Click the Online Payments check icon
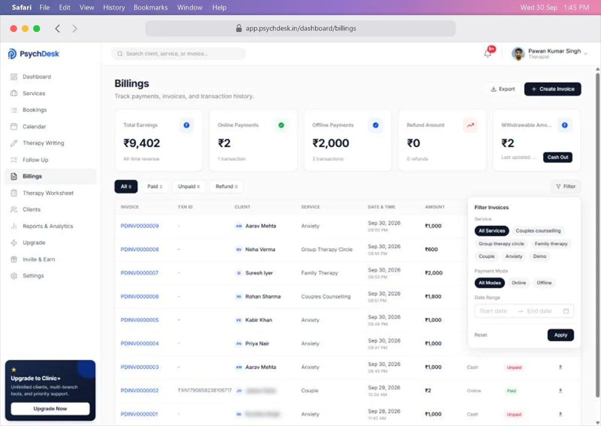Image resolution: width=601 pixels, height=426 pixels. point(281,125)
